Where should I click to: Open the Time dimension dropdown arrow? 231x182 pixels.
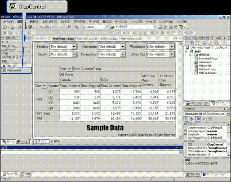(44, 86)
